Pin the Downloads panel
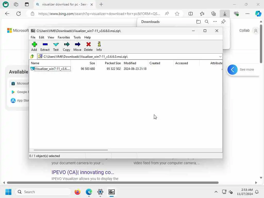Screen dimensions: 264x198 point(224,22)
